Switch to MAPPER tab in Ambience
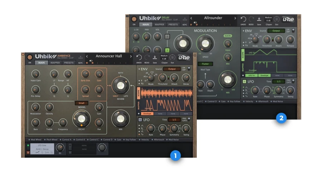322x178 pixels. click(x=55, y=63)
